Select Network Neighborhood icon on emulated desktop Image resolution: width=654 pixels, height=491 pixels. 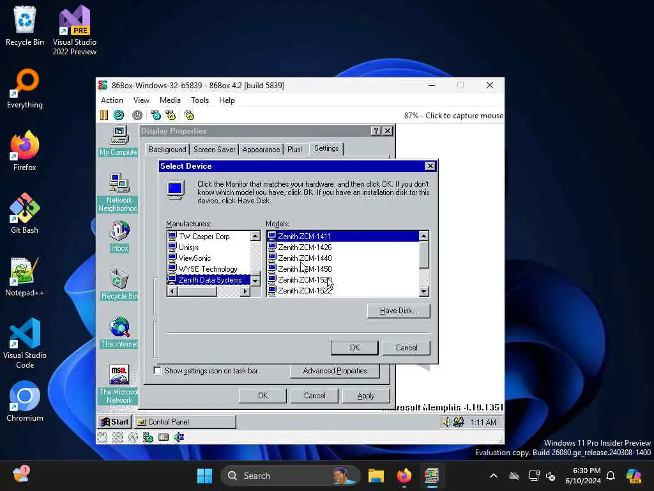119,192
